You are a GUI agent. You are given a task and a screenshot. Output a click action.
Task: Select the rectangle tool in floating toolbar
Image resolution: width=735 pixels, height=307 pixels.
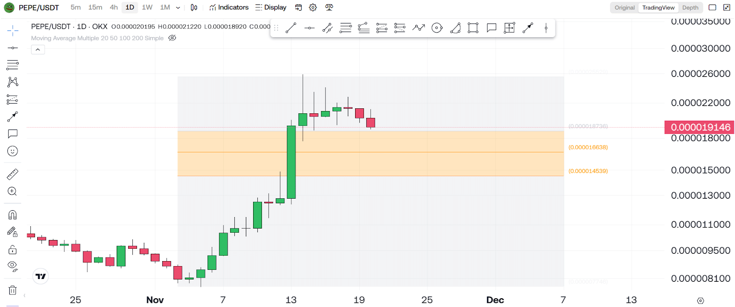coord(473,28)
